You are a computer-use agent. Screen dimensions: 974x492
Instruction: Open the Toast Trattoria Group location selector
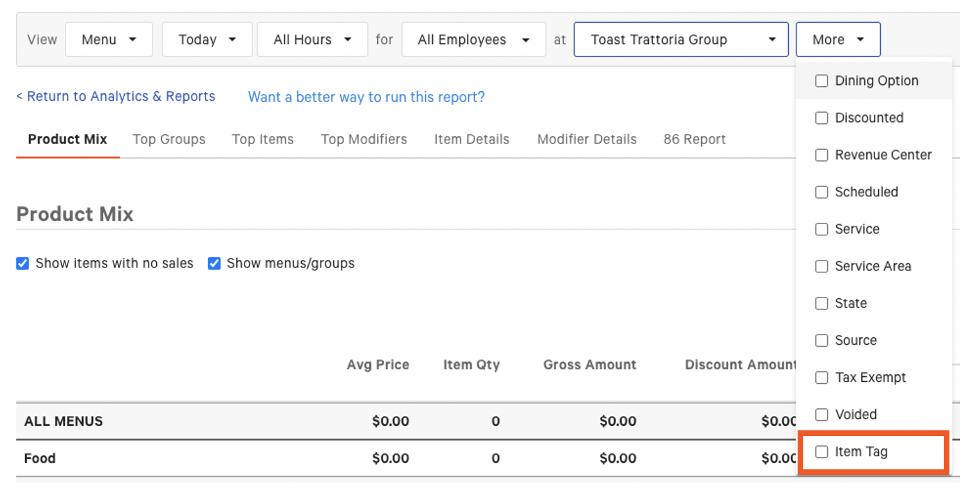click(680, 39)
